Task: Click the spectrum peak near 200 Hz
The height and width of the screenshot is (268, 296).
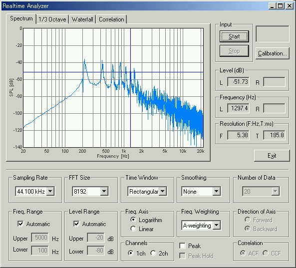Action: click(x=84, y=60)
